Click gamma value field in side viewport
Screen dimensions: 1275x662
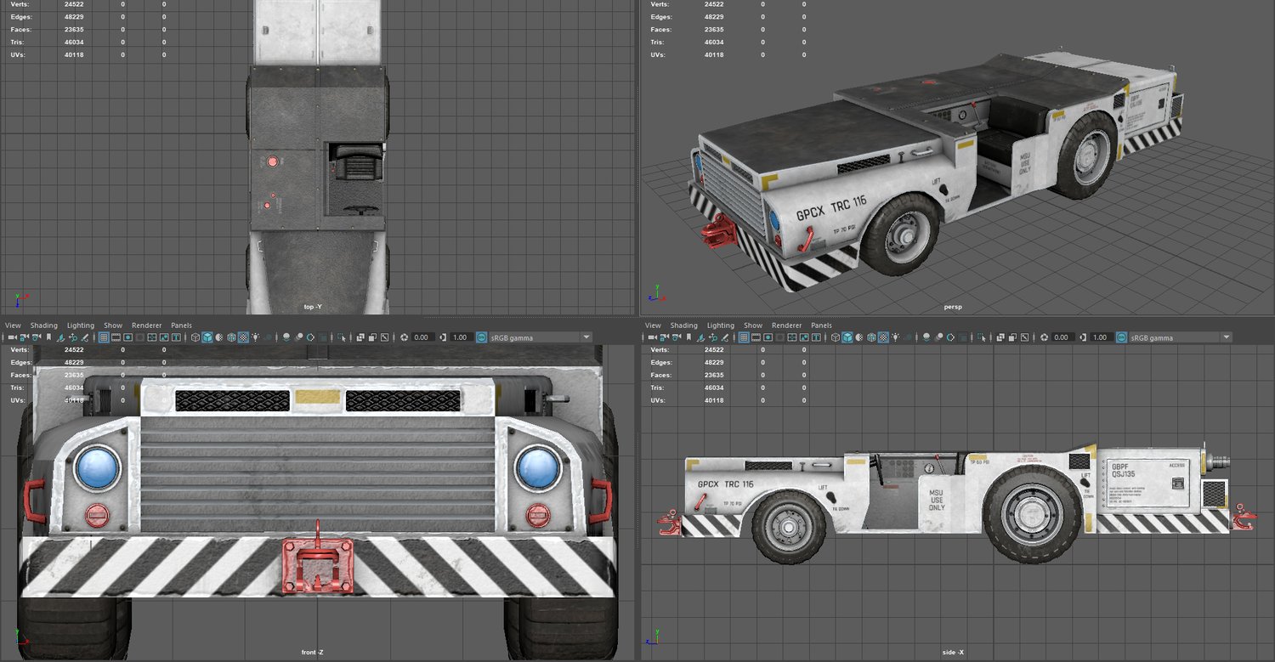(1100, 337)
